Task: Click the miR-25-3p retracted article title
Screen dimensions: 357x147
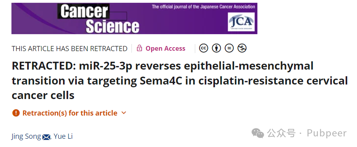Action: 179,81
